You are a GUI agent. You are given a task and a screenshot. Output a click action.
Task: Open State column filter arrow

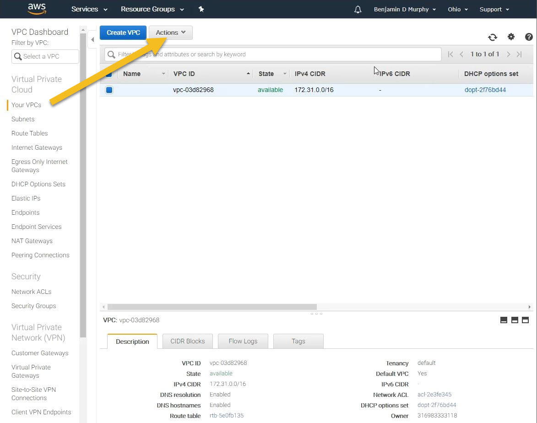tap(285, 74)
